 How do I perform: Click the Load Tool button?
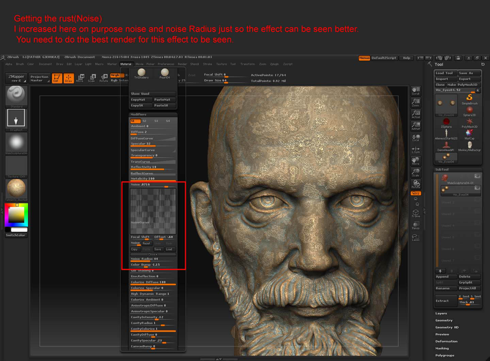(x=446, y=73)
